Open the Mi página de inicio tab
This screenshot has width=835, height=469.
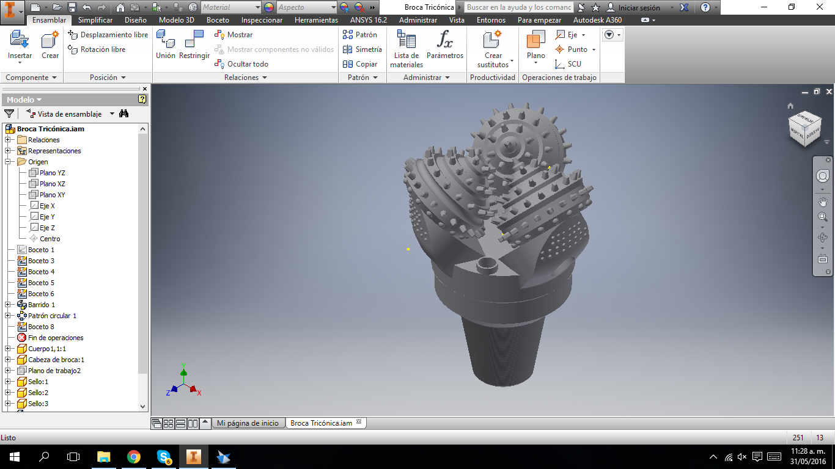tap(248, 423)
